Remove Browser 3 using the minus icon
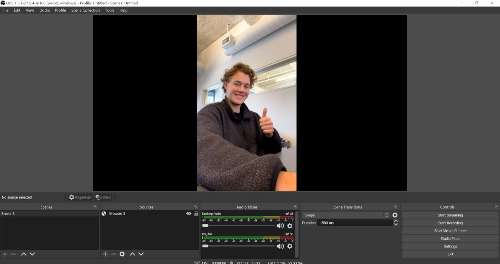 [114, 254]
